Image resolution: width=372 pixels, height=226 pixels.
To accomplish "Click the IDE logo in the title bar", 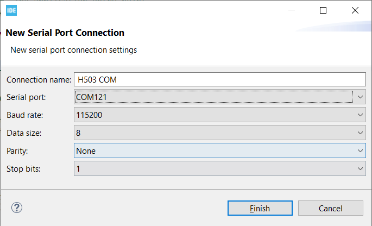I will click(11, 10).
